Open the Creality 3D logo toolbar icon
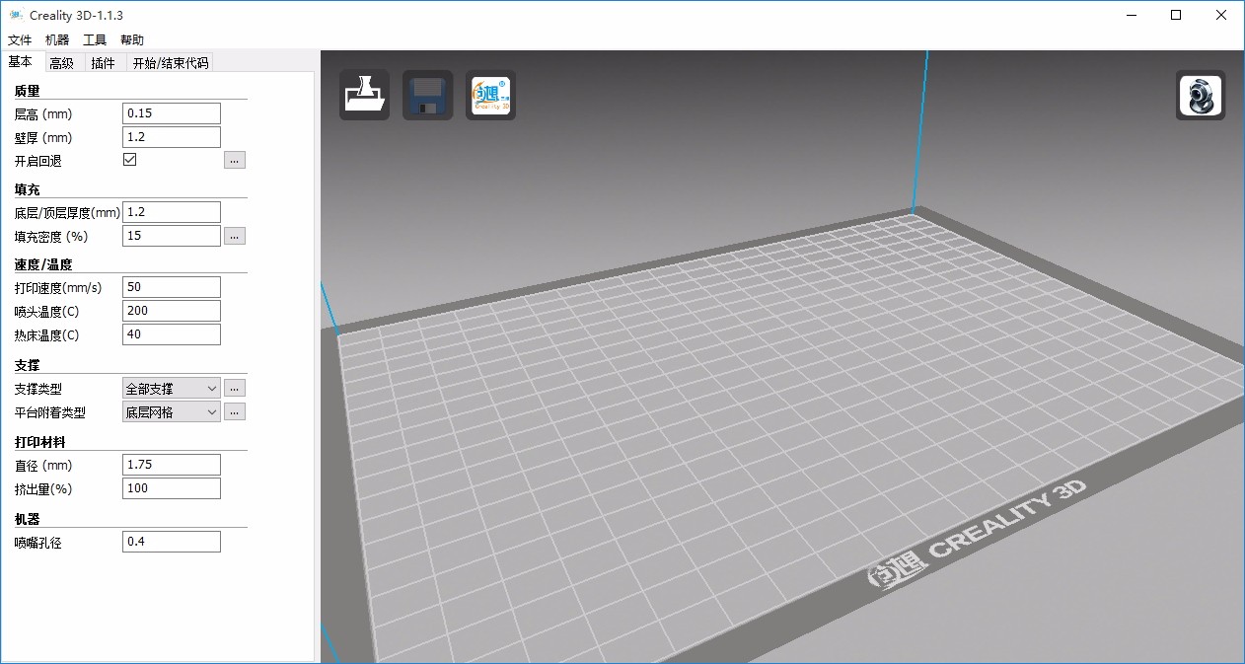The width and height of the screenshot is (1245, 664). (490, 95)
